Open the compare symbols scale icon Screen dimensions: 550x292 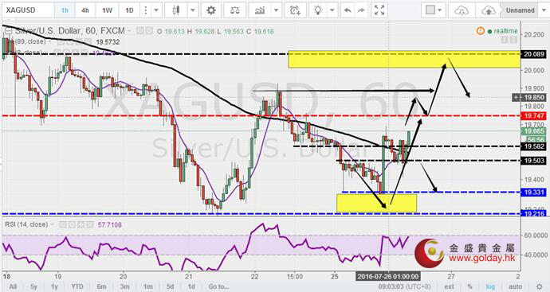[x=234, y=10]
